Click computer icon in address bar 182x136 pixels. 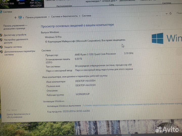tap(20, 17)
